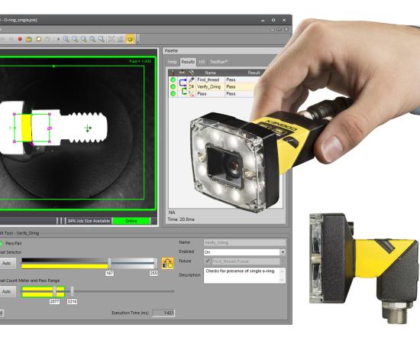Click the Time: 20.8ms text in Palette

(181, 219)
